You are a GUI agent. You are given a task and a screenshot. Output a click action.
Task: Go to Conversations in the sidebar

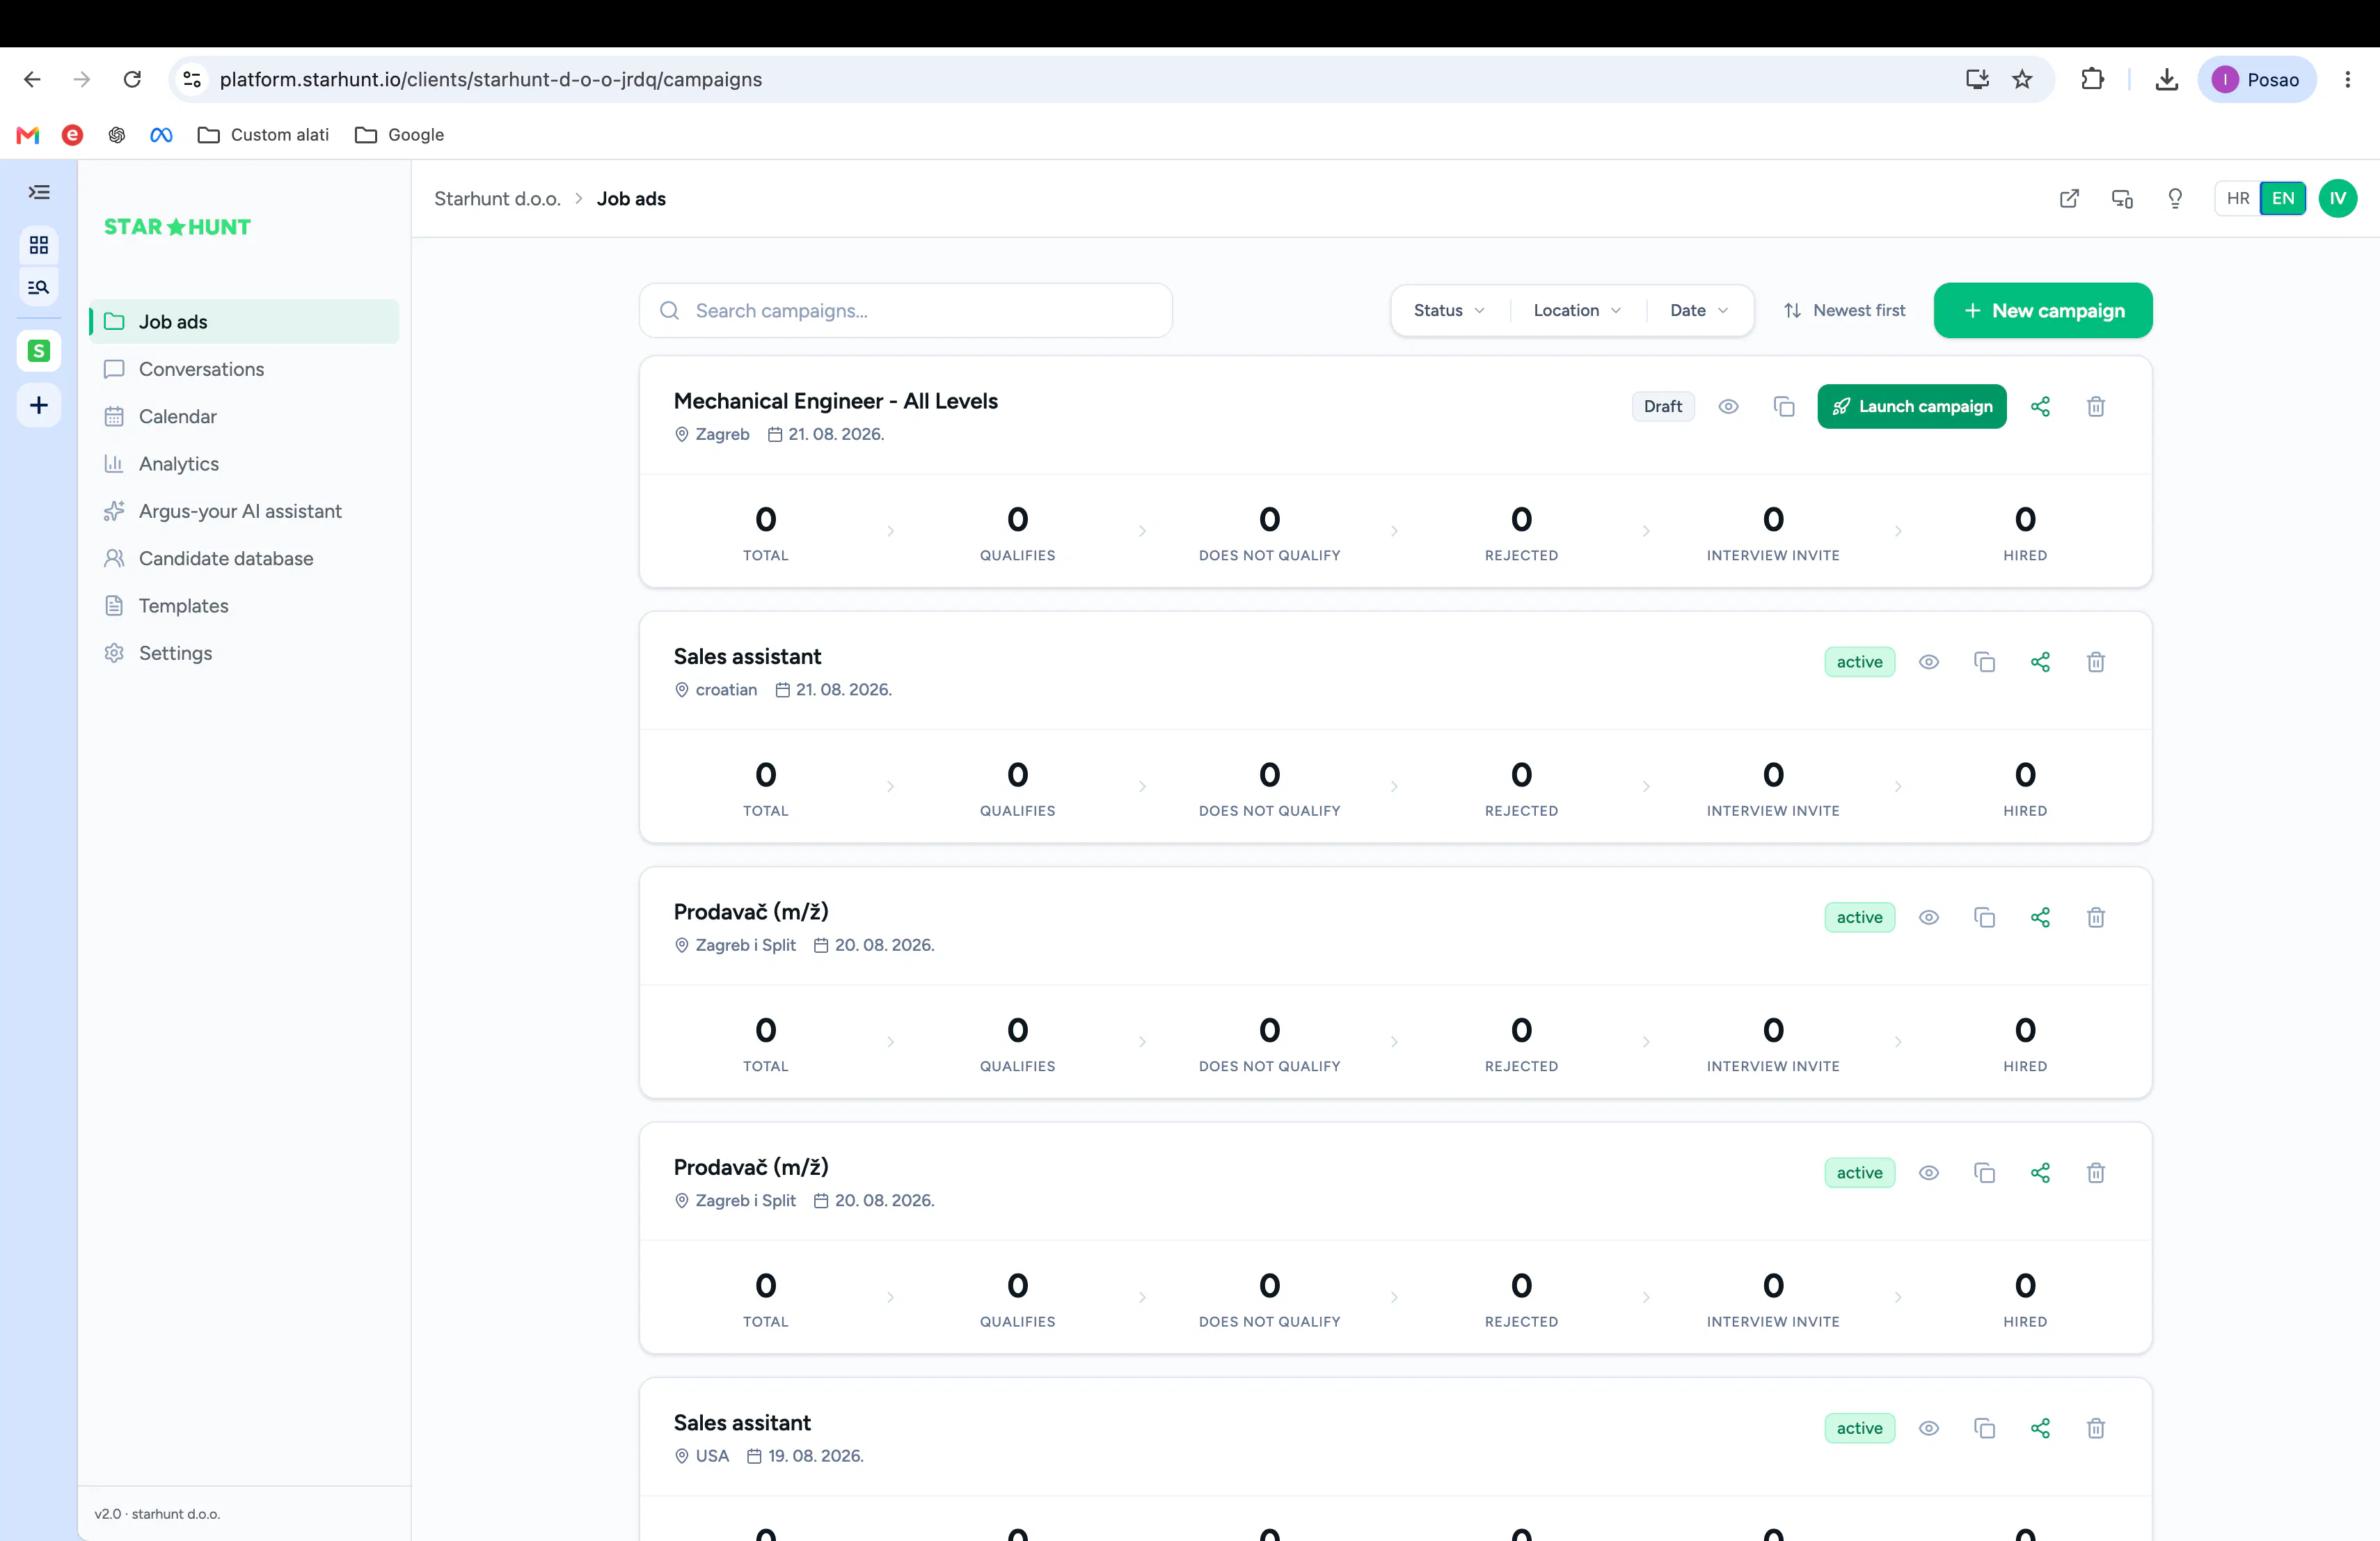click(244, 369)
